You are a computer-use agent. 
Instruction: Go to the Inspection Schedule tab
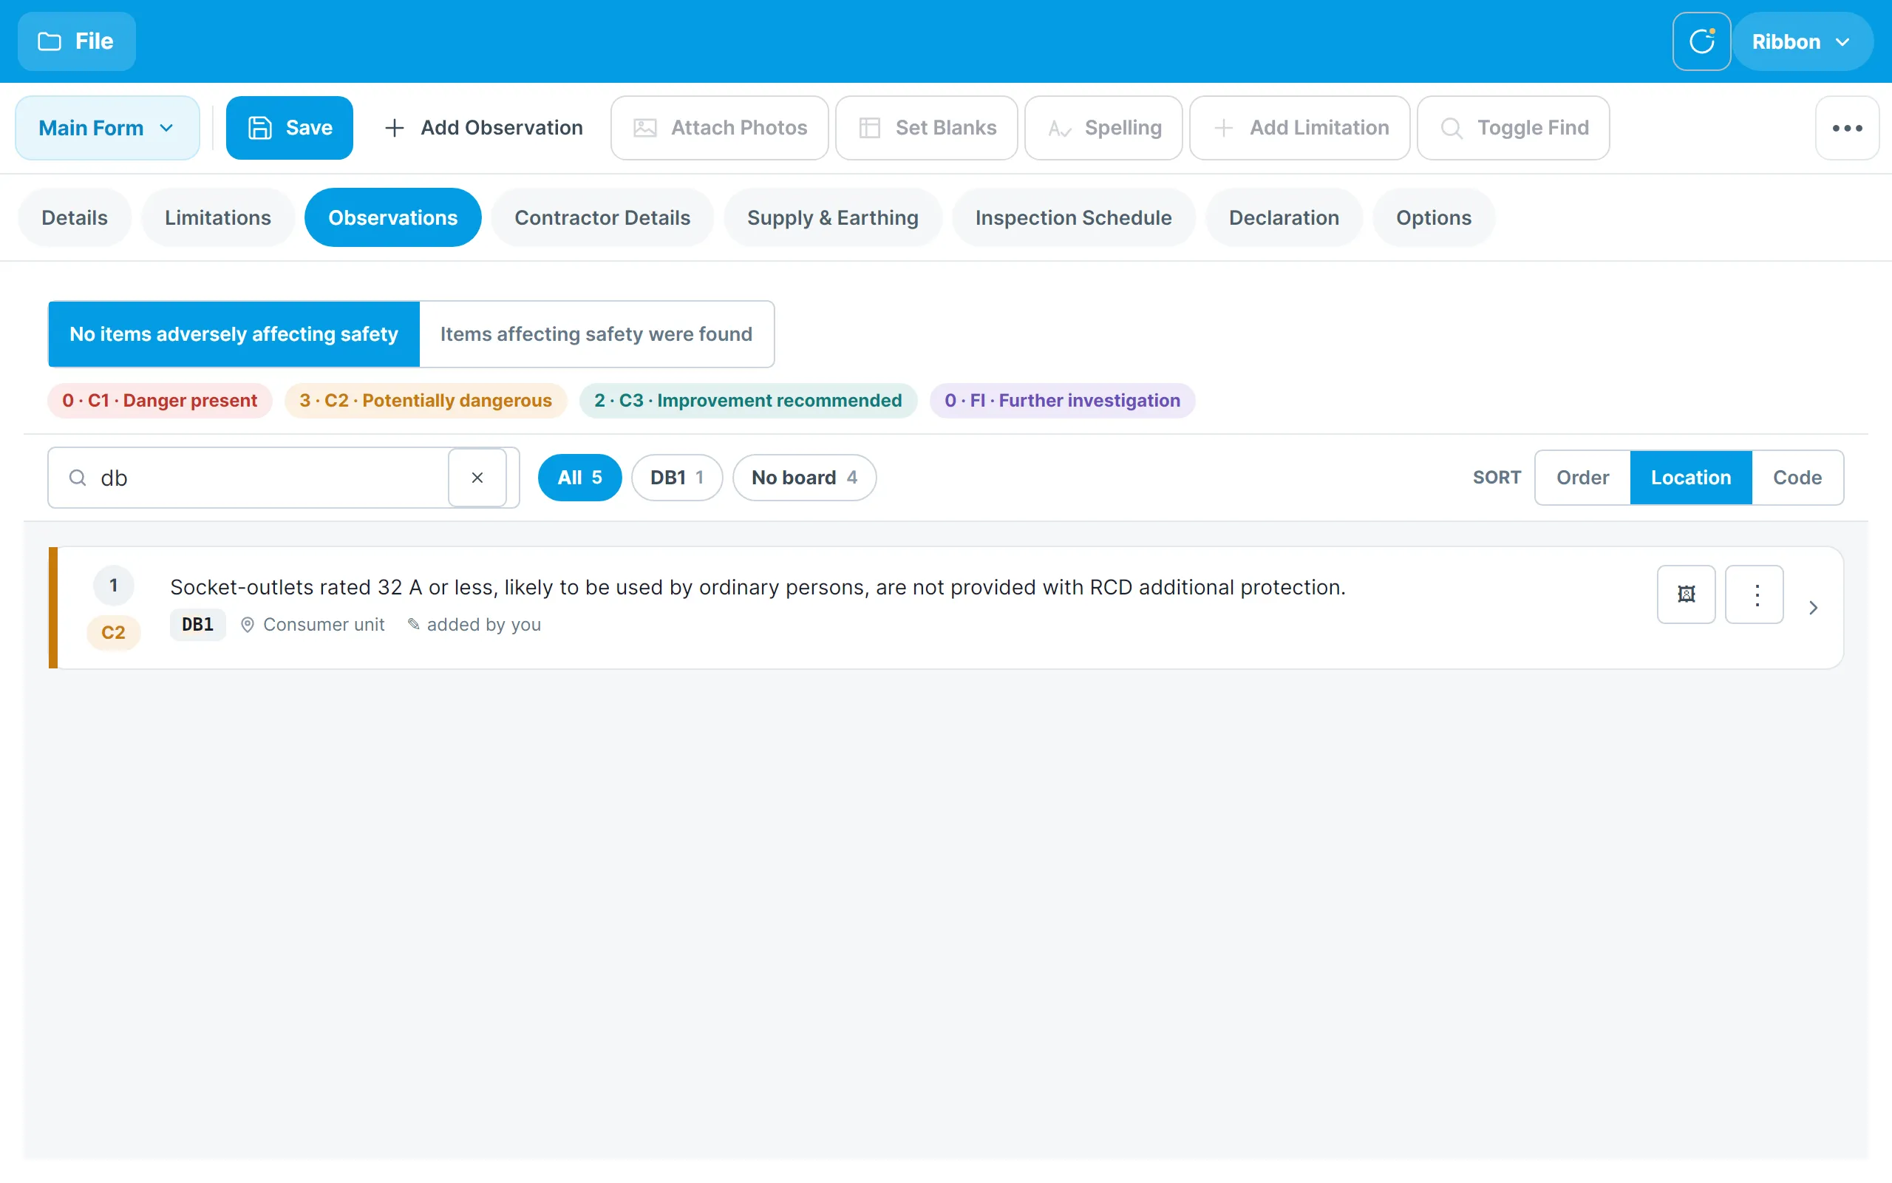(1073, 217)
